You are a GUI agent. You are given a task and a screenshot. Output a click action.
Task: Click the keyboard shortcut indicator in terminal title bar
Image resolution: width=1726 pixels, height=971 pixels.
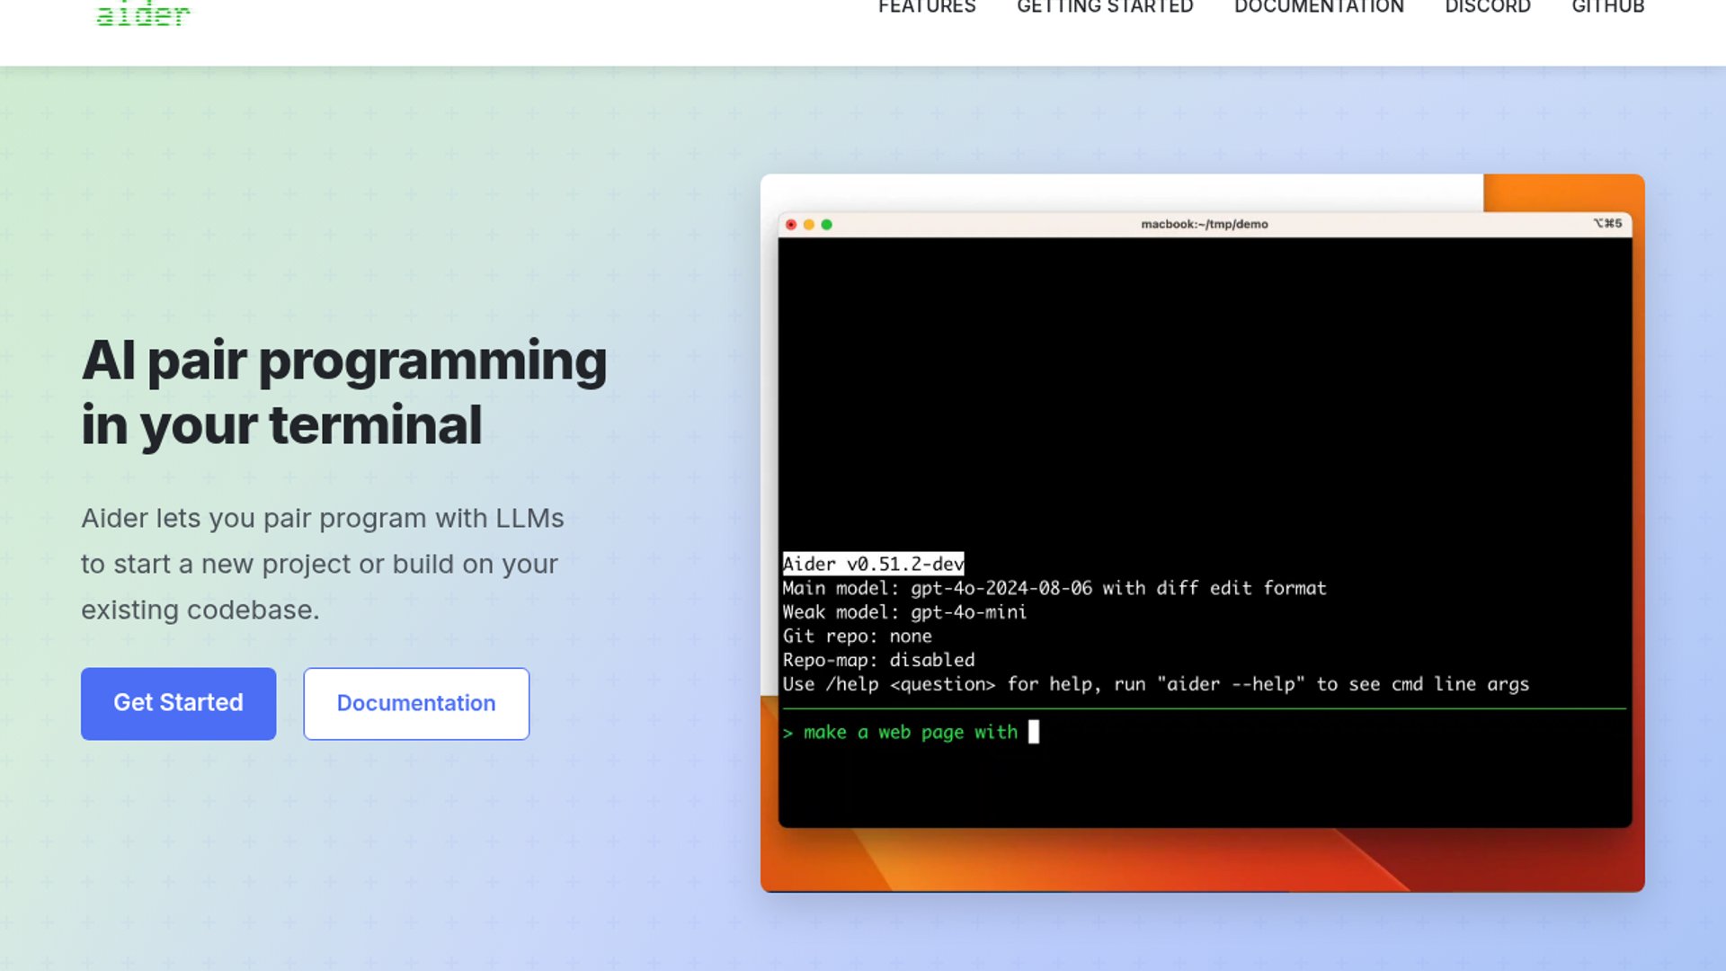(1607, 224)
